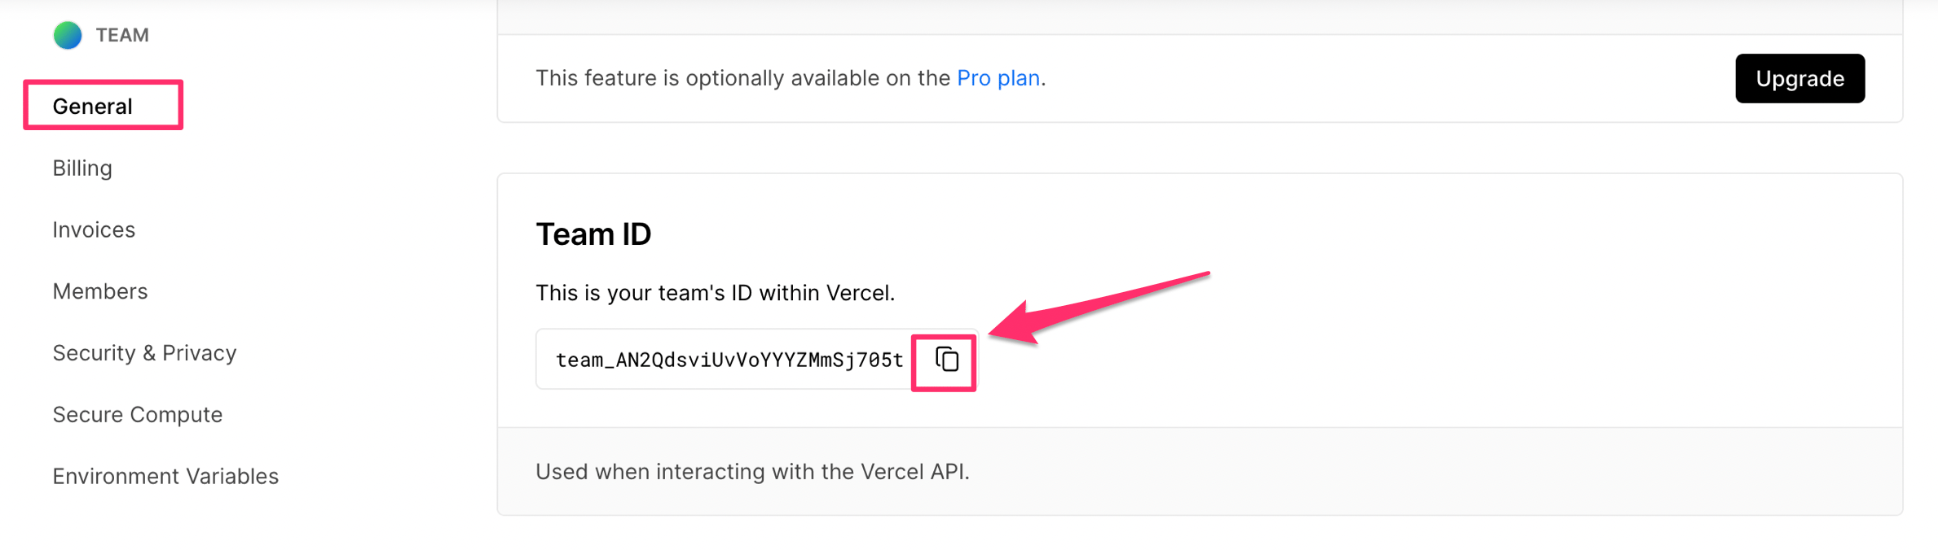Click the "Used when interacting with the Vercel API" footer
The width and height of the screenshot is (1938, 550).
[x=752, y=472]
